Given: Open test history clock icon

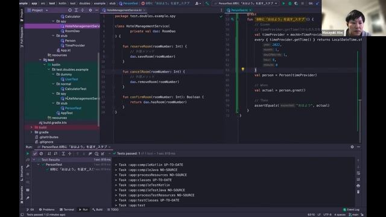Looking at the screenshot, I should click(x=96, y=154).
